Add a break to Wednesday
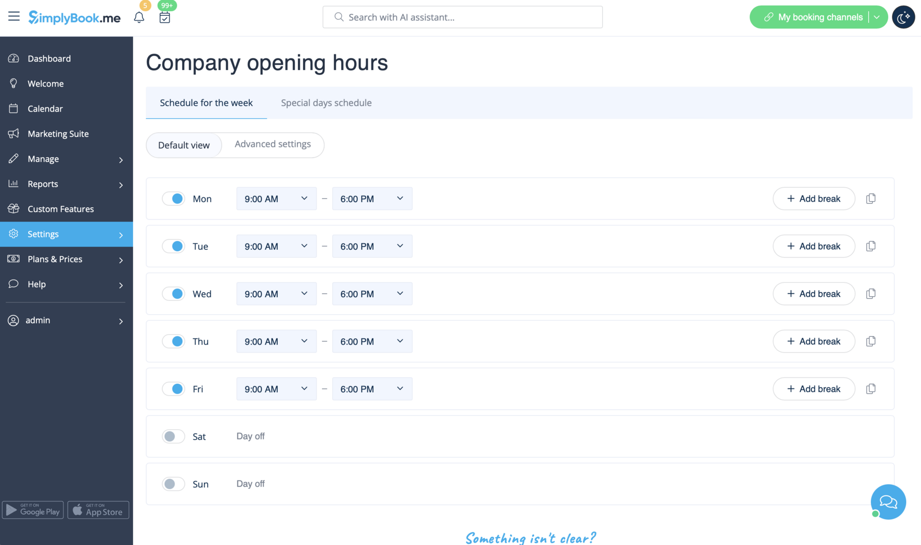This screenshot has width=921, height=545. (814, 294)
